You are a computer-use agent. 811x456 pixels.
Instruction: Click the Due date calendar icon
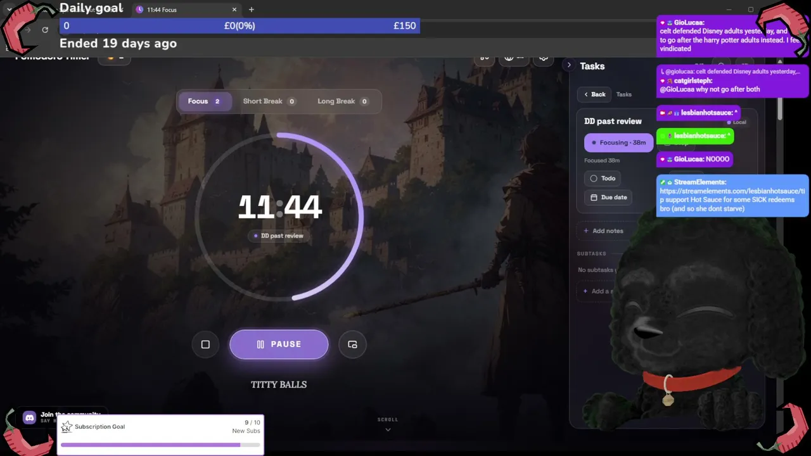click(x=594, y=198)
